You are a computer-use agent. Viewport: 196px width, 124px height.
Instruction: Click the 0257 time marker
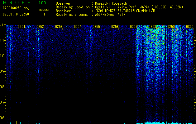point(134,27)
